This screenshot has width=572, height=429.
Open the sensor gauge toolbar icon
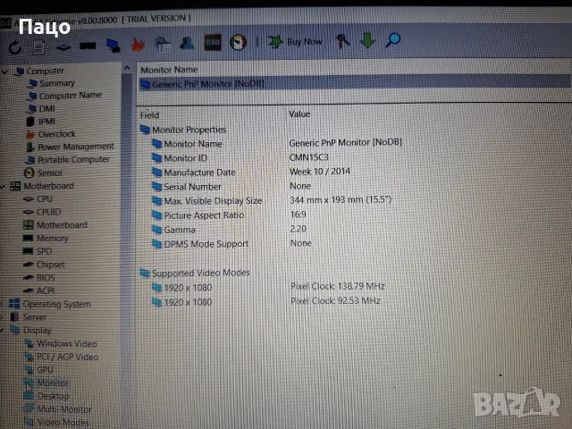pyautogui.click(x=238, y=42)
